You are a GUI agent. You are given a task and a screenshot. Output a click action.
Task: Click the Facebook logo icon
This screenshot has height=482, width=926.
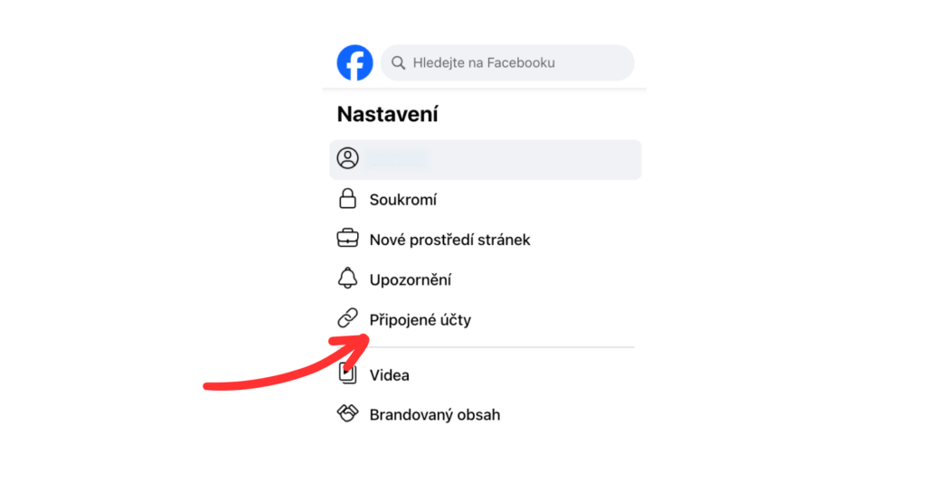click(354, 62)
